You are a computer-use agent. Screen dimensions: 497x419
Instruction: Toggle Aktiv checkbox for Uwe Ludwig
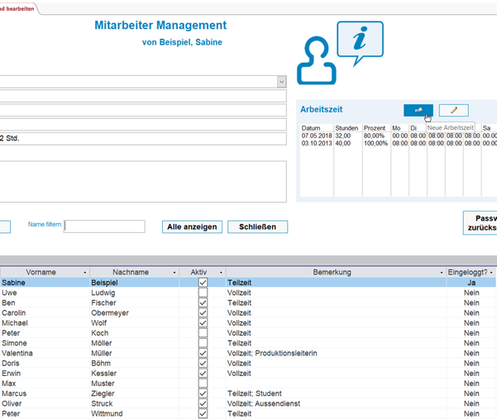pos(203,293)
